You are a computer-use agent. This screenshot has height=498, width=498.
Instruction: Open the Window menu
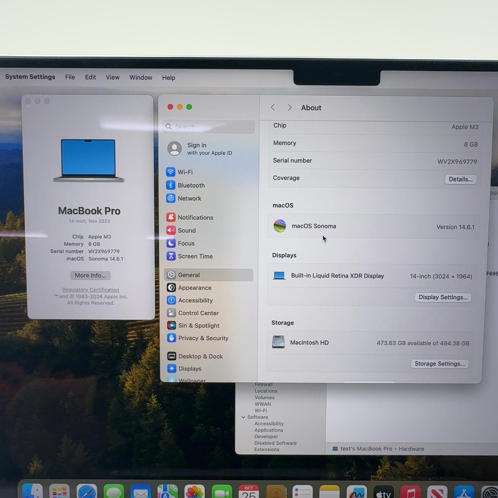click(141, 77)
